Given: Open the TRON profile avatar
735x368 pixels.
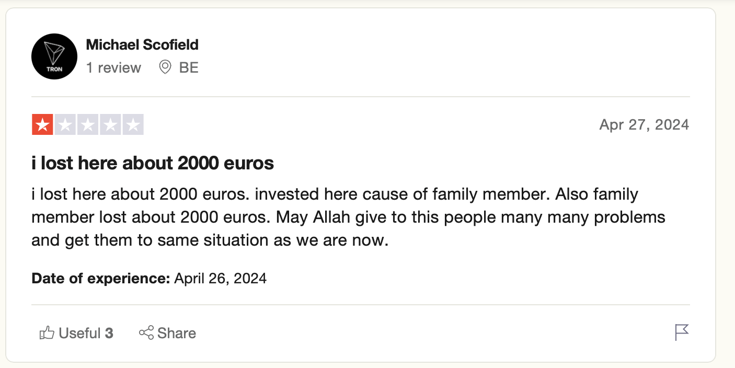Looking at the screenshot, I should pos(54,56).
